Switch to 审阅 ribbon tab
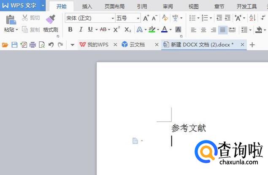 tap(168, 6)
